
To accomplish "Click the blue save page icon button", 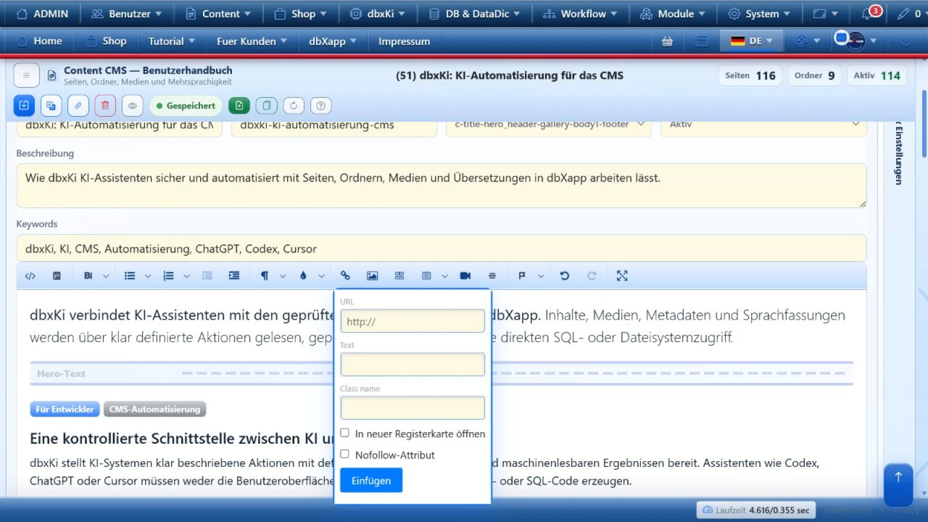I will point(24,106).
